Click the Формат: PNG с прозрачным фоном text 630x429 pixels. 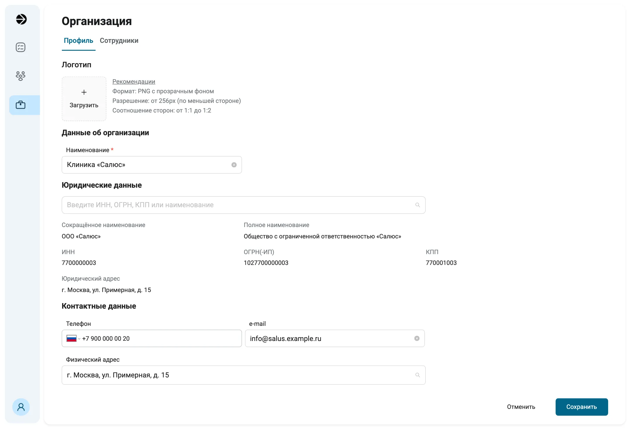tap(163, 91)
